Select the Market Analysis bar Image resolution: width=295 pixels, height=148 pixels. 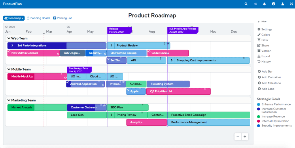tap(37, 108)
